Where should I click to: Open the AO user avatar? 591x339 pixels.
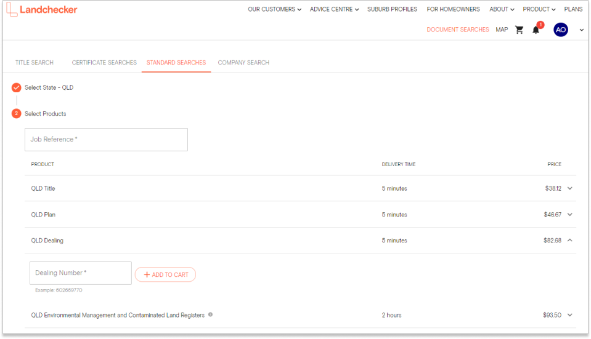coord(560,30)
